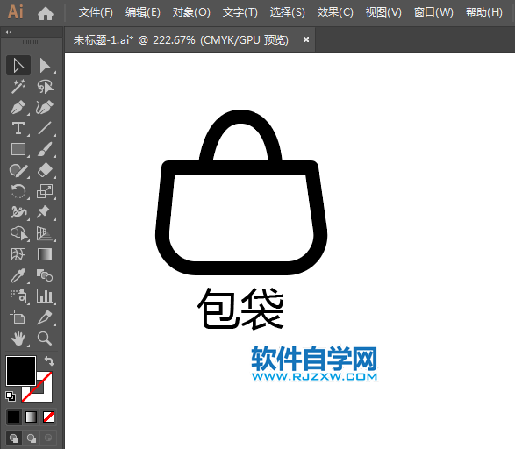Select the Perspective Grid tool

[45, 233]
